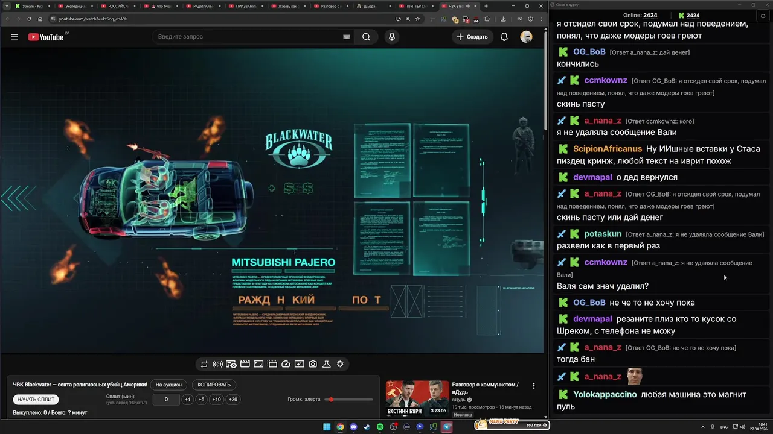Click username potaskun in chat

click(603, 234)
